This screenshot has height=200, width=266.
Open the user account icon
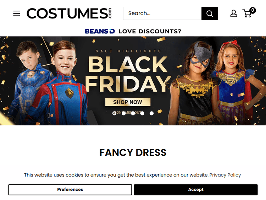click(x=234, y=13)
